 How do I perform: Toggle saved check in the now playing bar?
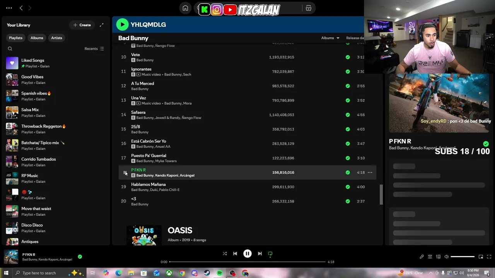pos(80,256)
